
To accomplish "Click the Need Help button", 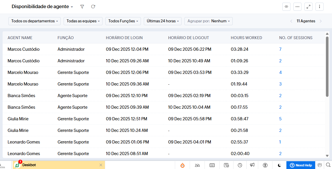I will tap(301, 165).
